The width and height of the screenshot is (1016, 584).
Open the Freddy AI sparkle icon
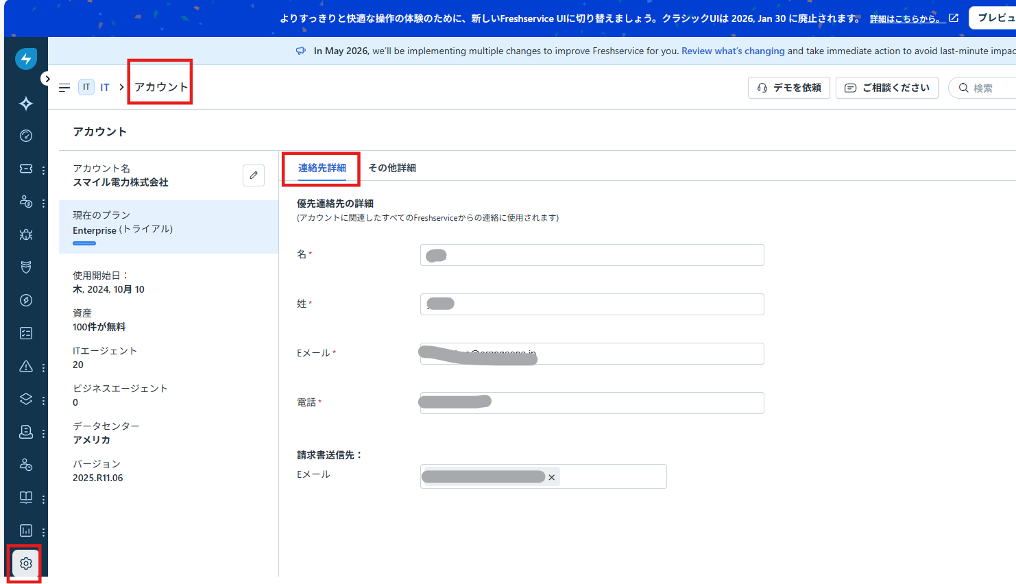click(26, 104)
